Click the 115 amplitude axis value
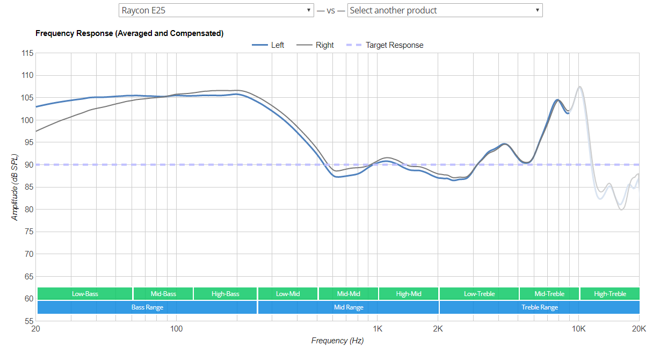The width and height of the screenshot is (653, 353). coord(27,53)
